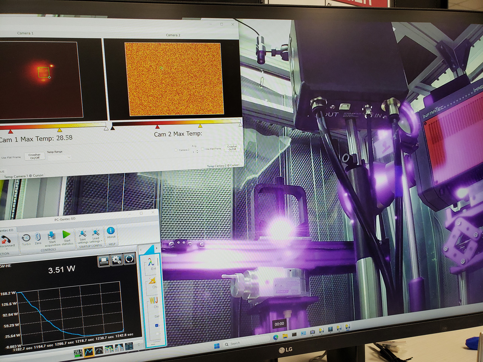This screenshot has height=362, width=483.
Task: Click the circular refresh icon above graph
Action: click(129, 259)
